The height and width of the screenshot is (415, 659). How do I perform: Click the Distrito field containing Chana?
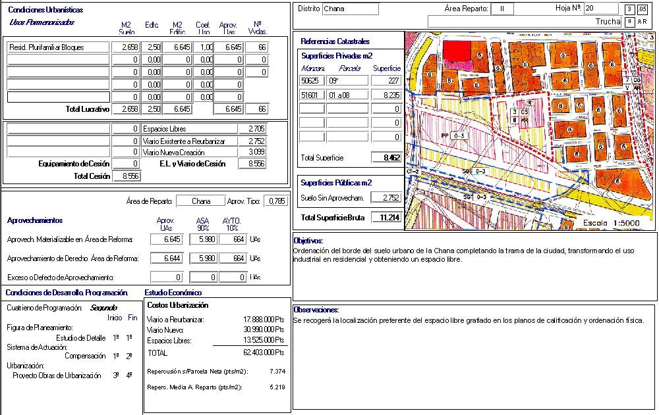pos(350,9)
